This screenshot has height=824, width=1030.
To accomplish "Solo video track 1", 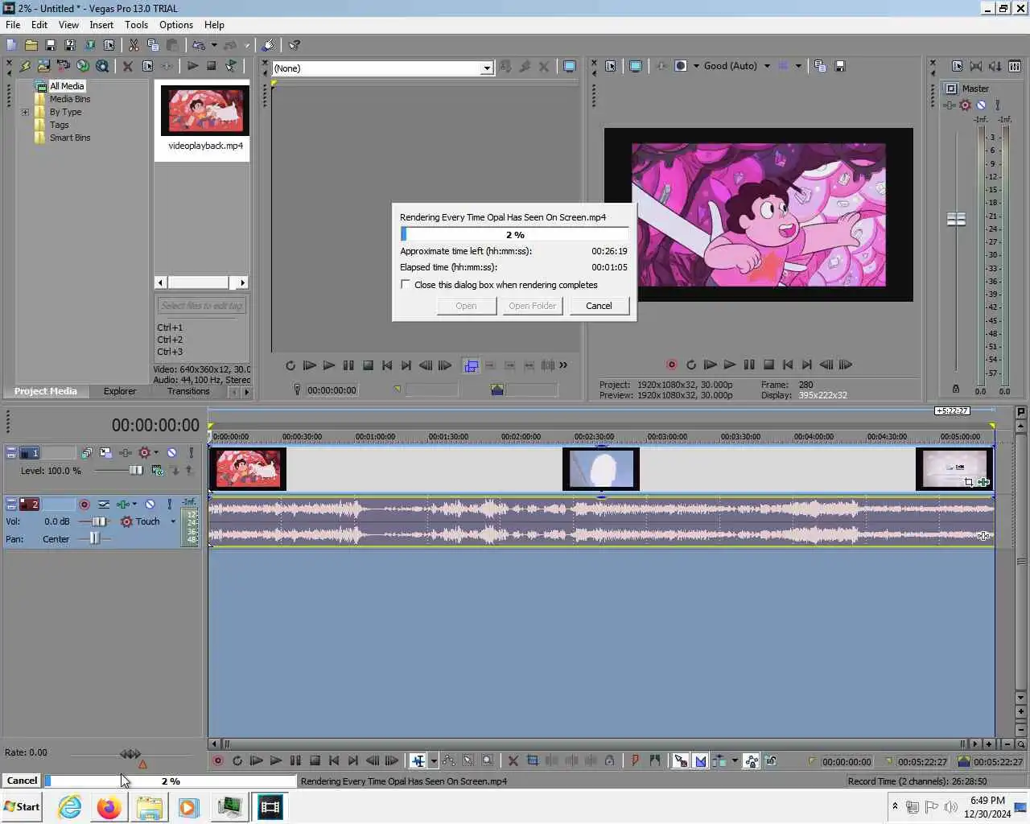I will 191,453.
